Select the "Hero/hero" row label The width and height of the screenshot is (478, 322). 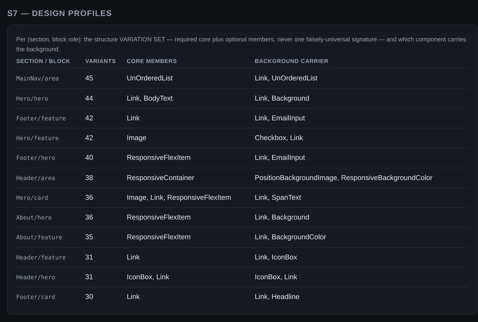point(32,99)
